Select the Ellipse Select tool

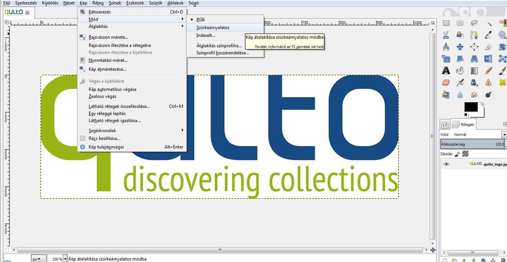[x=460, y=23]
